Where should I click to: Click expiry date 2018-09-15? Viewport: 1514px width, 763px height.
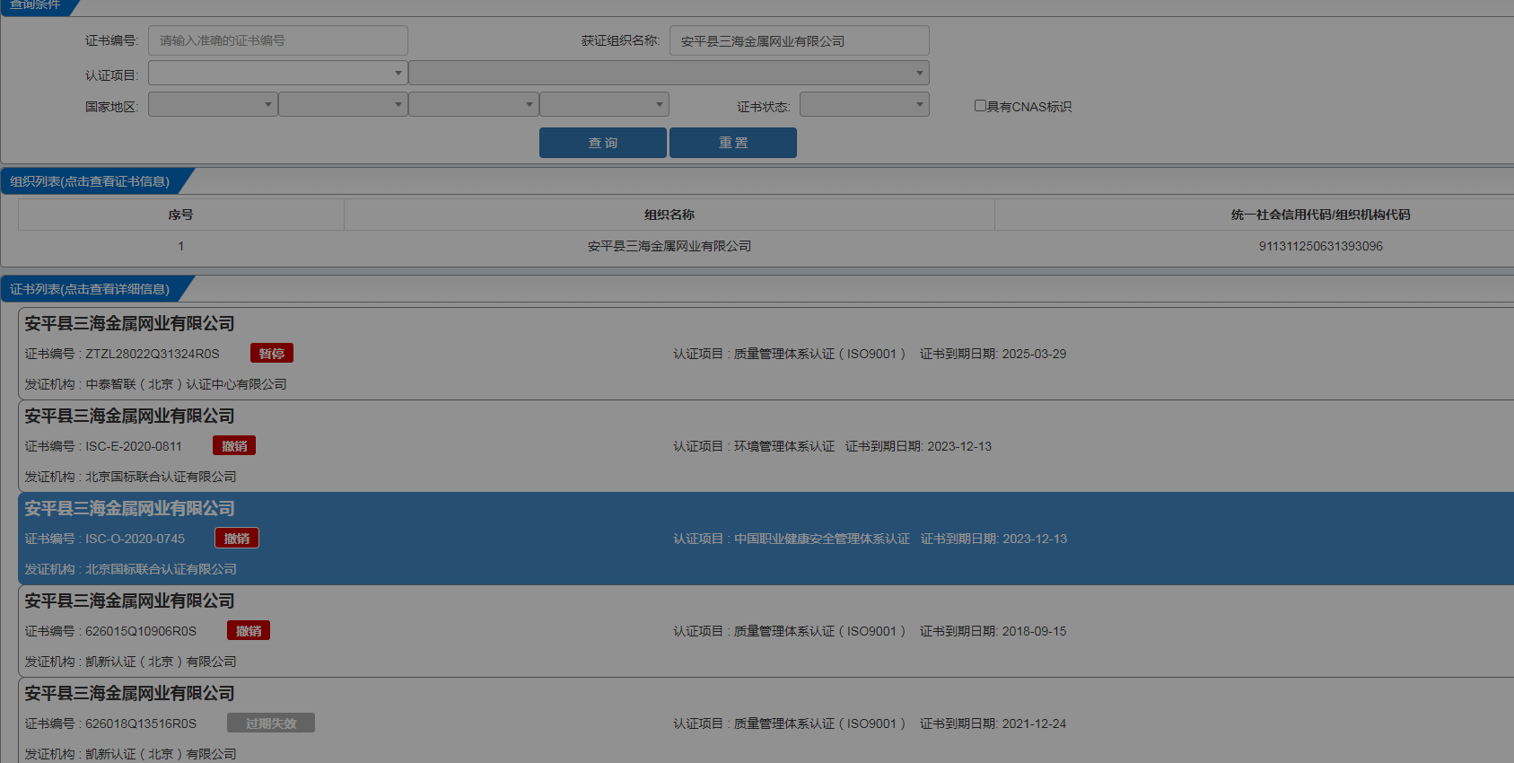tap(1034, 631)
